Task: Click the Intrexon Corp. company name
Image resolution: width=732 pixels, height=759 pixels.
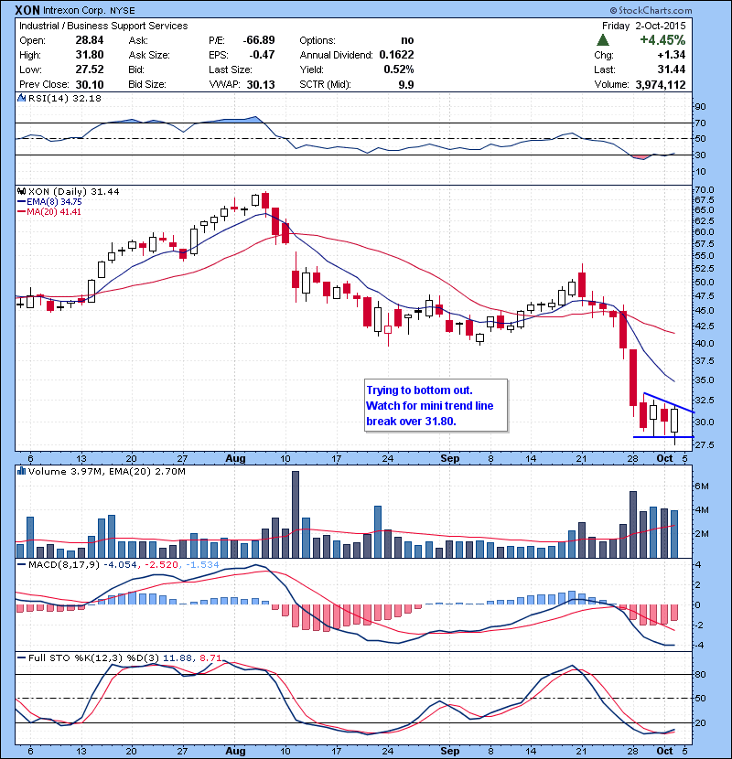Action: tap(74, 11)
